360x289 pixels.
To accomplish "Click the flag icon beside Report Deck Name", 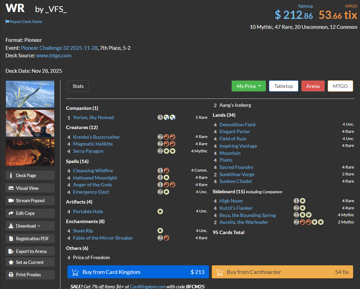I will click(7, 22).
